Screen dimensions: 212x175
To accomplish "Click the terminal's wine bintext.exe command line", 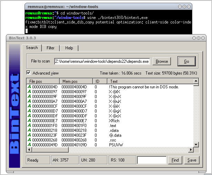I will pyautogui.click(x=117, y=18).
